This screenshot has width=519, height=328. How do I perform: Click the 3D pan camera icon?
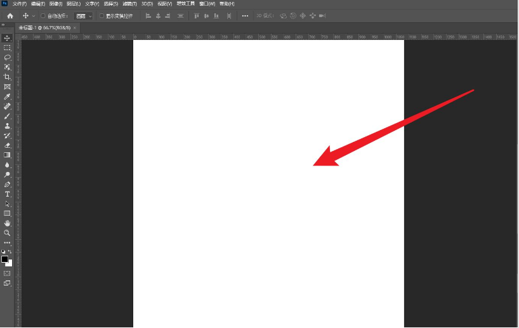pos(303,16)
